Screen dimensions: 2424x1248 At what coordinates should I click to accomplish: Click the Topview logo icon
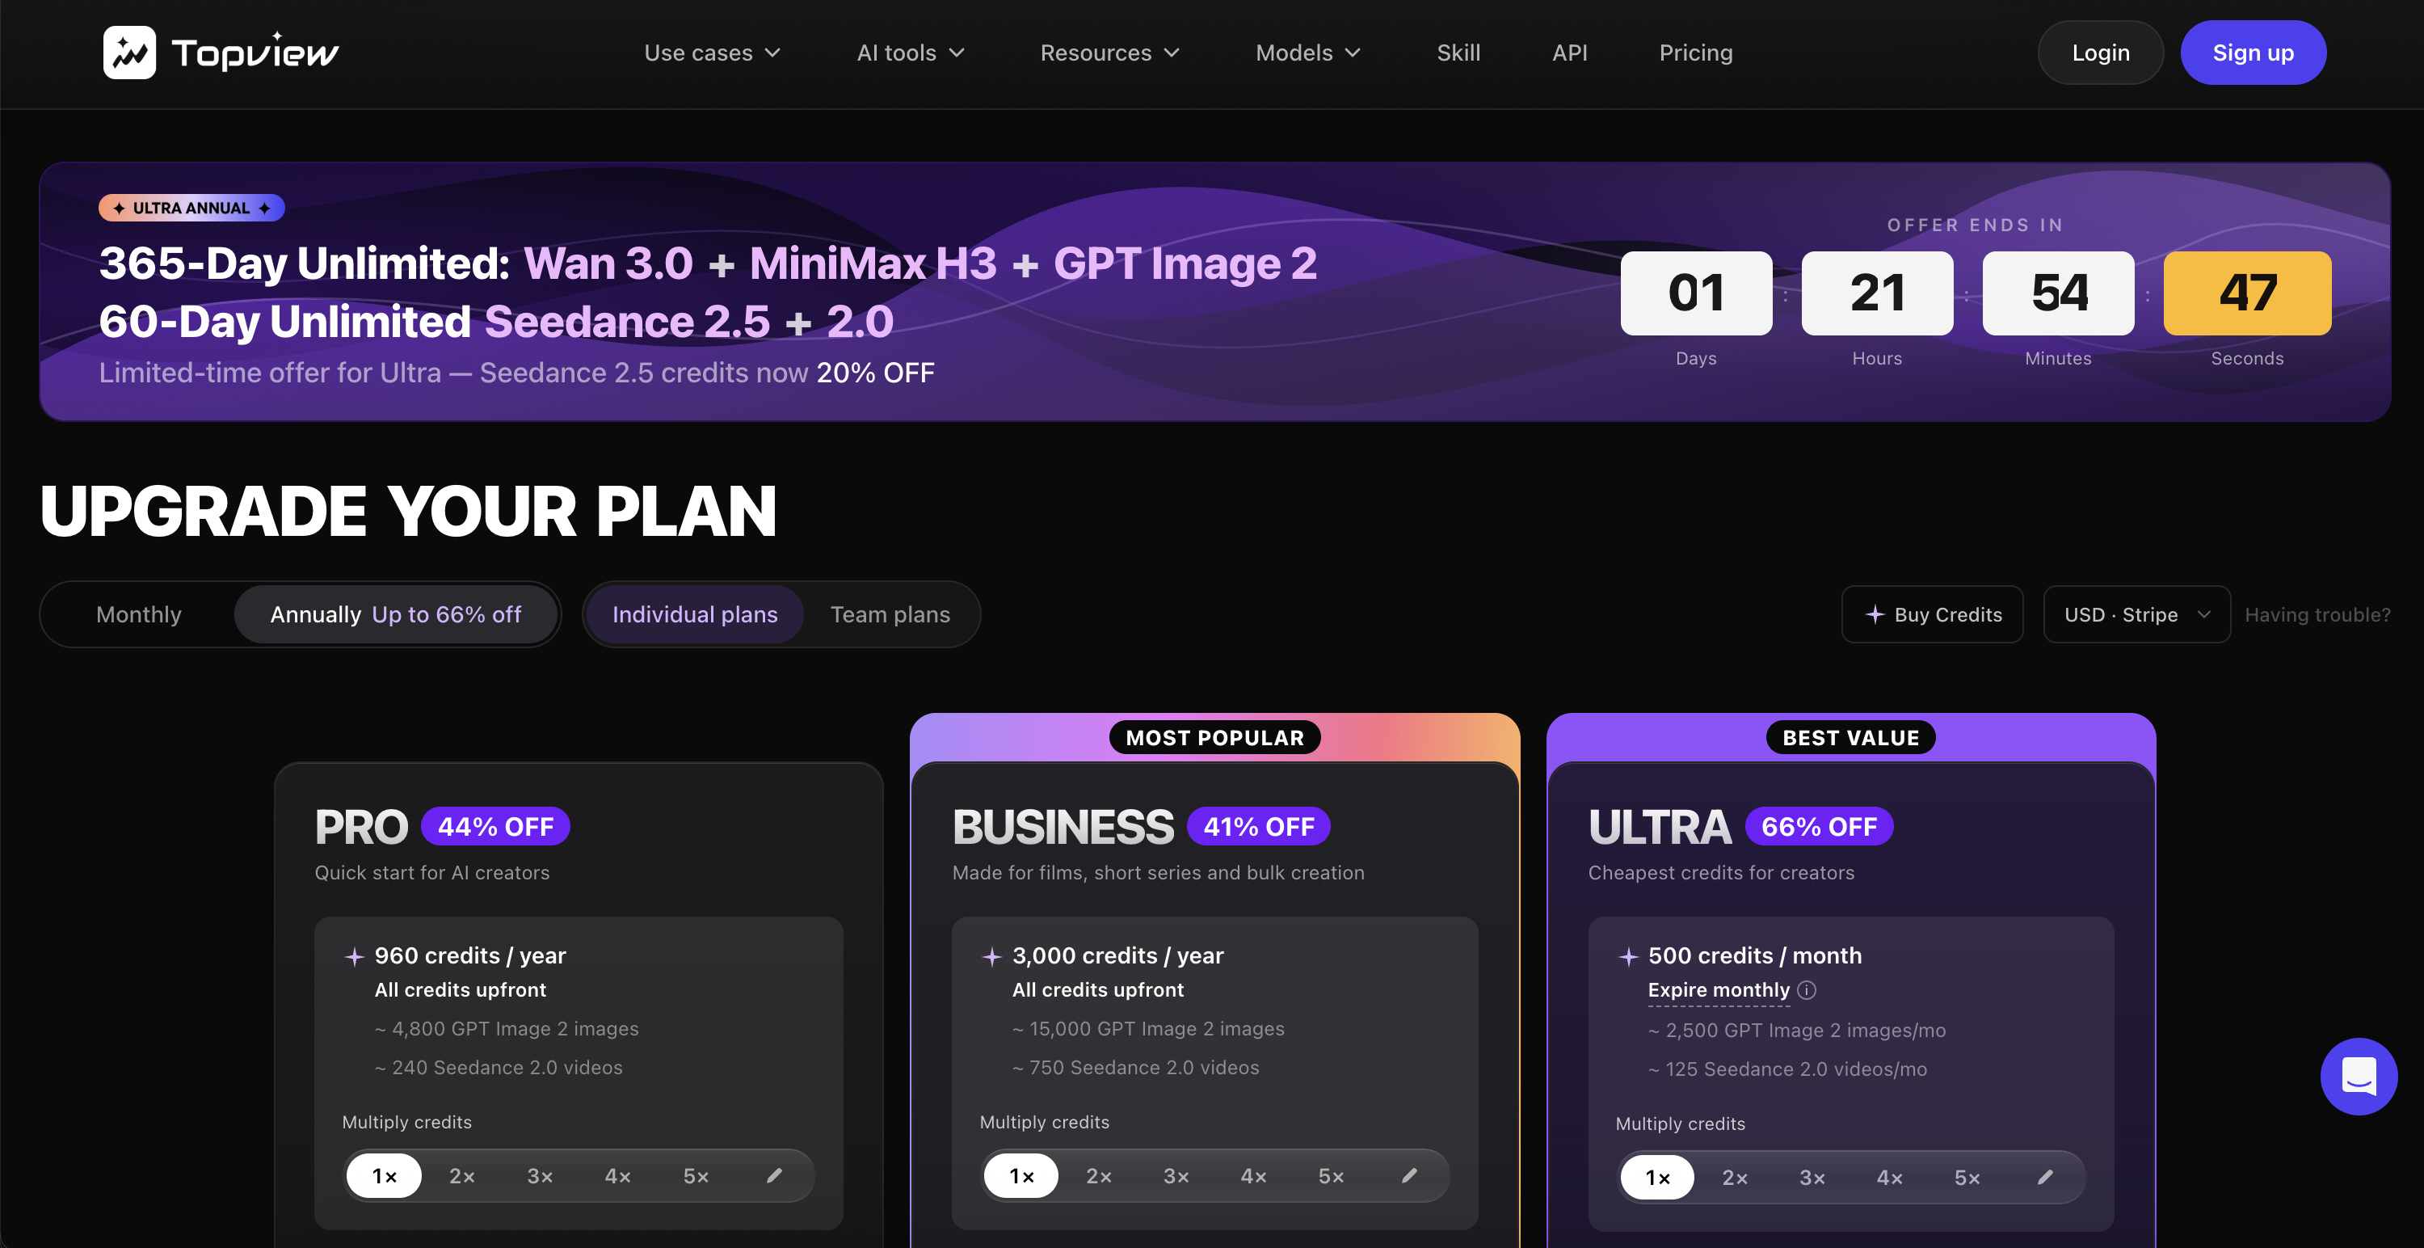click(129, 53)
